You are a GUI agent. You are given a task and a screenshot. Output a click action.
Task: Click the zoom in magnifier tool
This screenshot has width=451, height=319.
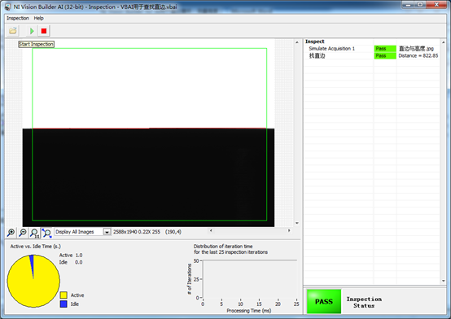[11, 233]
